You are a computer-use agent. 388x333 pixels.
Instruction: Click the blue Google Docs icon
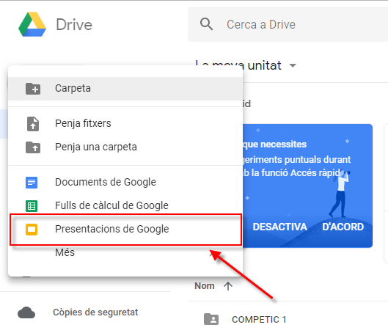click(x=32, y=183)
